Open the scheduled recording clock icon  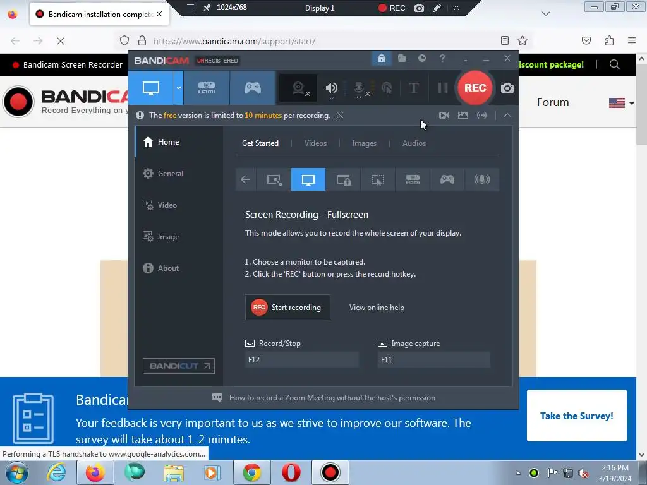421,58
